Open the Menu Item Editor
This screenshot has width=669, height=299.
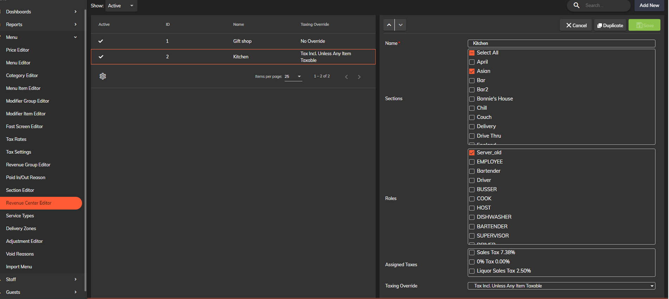pyautogui.click(x=23, y=88)
